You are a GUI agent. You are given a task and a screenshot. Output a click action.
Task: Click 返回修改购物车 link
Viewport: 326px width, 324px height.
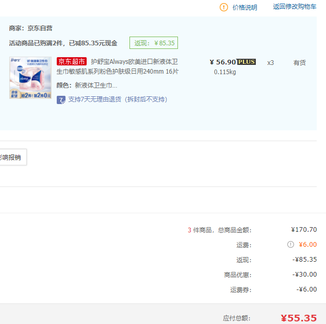coord(295,7)
